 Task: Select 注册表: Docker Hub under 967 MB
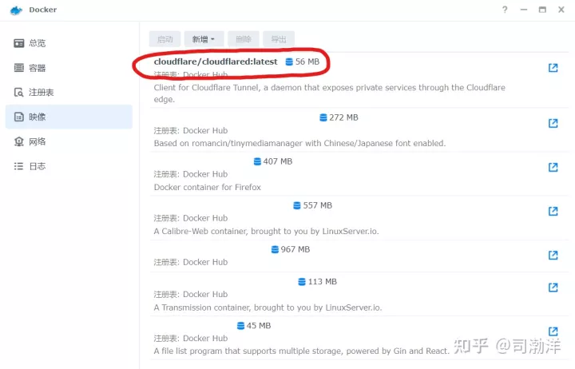191,262
